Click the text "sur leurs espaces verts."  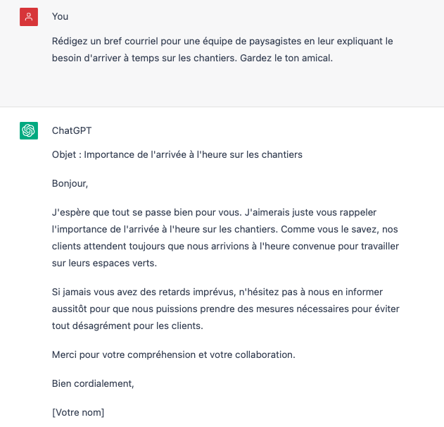coord(104,263)
